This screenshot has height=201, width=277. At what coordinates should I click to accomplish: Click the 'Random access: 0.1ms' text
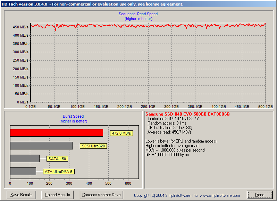[x=167, y=123]
